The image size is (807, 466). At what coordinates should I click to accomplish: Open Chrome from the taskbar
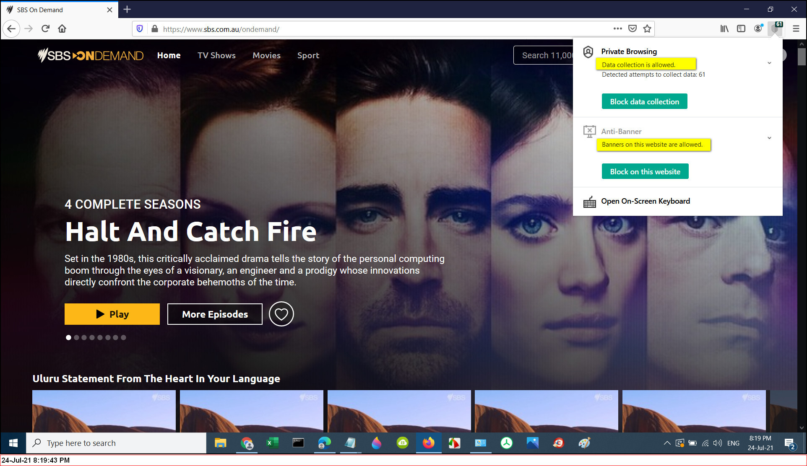(x=247, y=443)
